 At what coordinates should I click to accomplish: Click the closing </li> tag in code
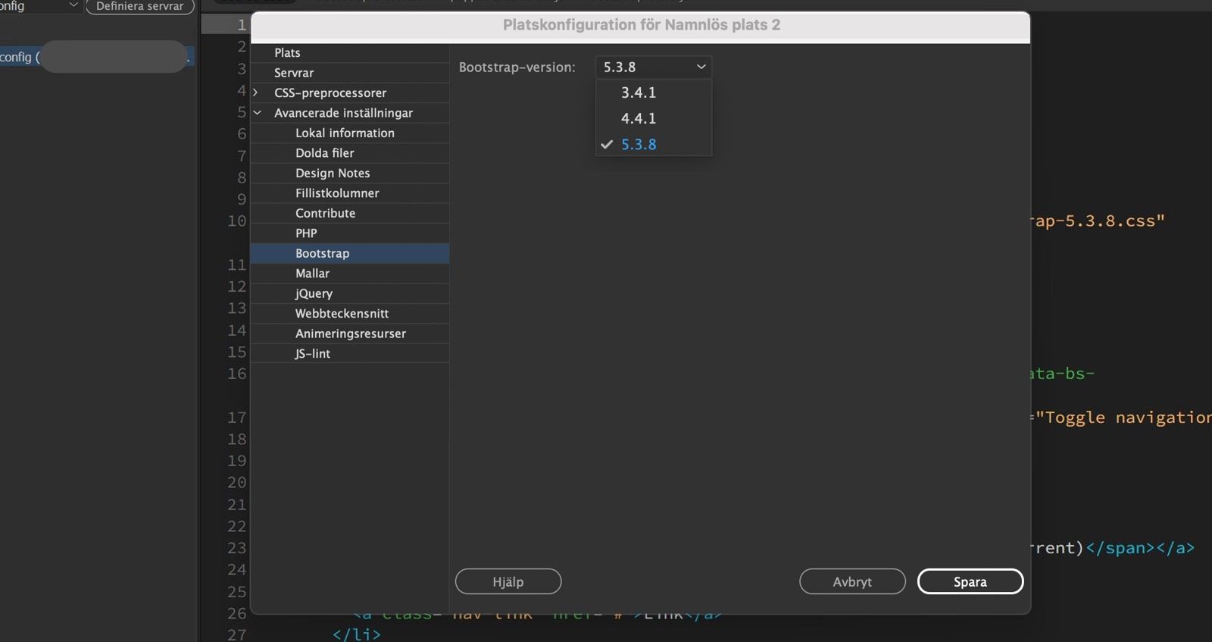pyautogui.click(x=357, y=634)
